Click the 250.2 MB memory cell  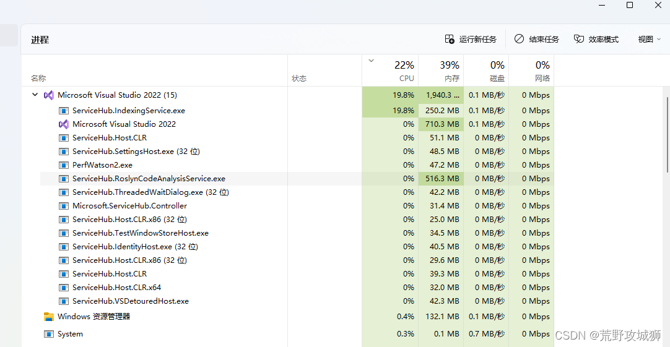pyautogui.click(x=441, y=111)
